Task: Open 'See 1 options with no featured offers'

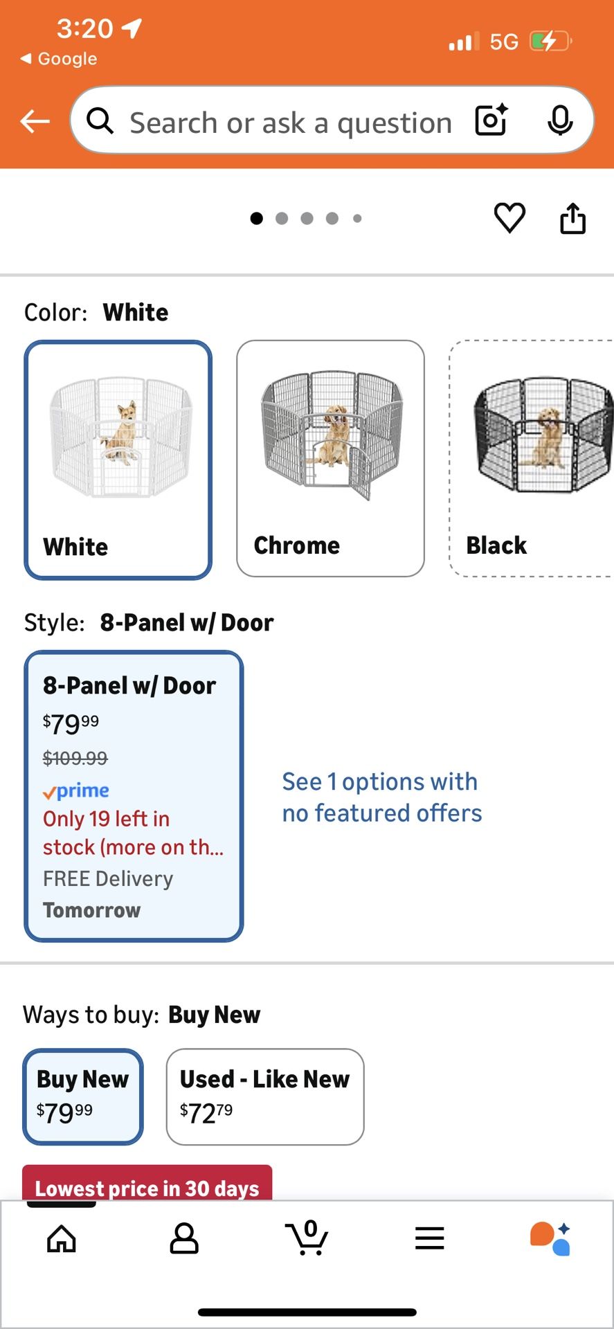Action: tap(381, 797)
